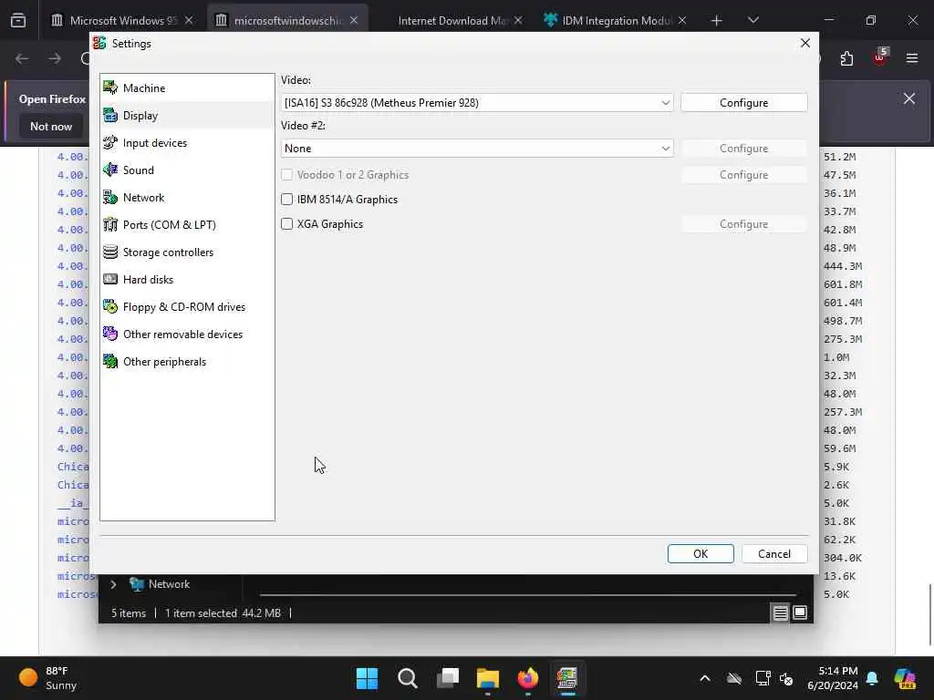This screenshot has height=700, width=934.
Task: Enable IBM 8514/A Graphics checkbox
Action: 287,200
